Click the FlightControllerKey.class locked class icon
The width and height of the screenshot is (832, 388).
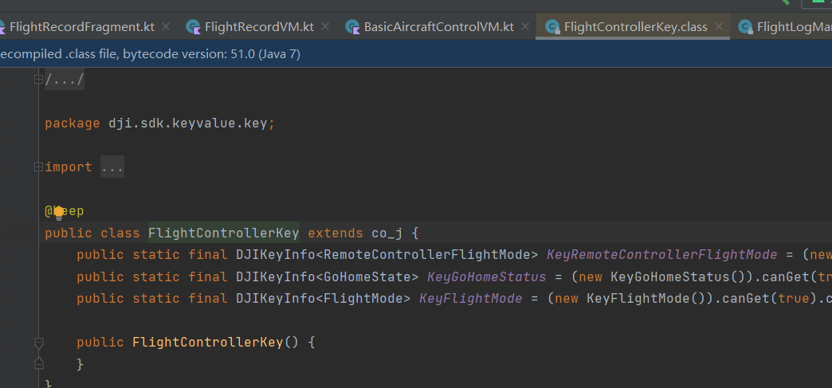(x=553, y=26)
